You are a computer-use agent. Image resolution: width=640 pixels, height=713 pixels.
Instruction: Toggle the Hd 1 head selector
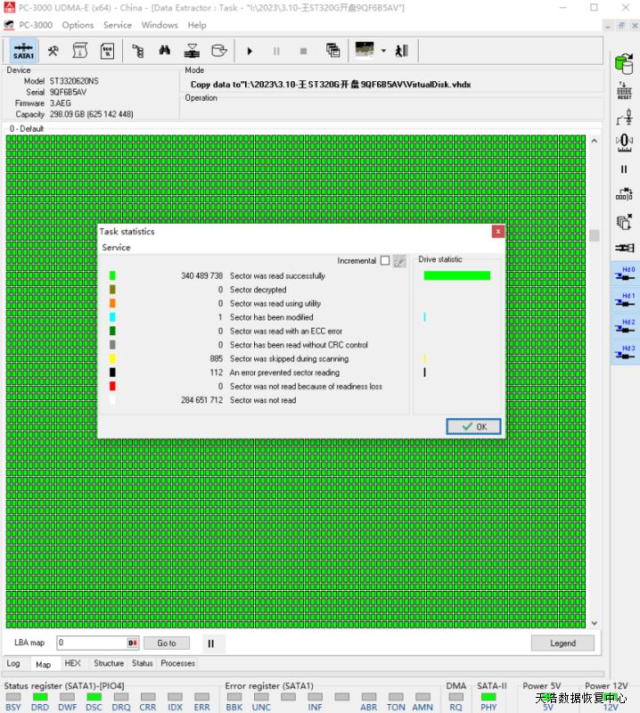click(624, 300)
